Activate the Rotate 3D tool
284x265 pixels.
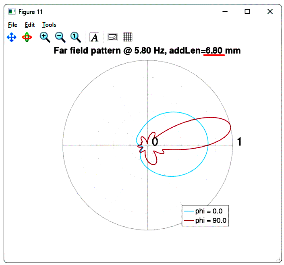pyautogui.click(x=27, y=37)
